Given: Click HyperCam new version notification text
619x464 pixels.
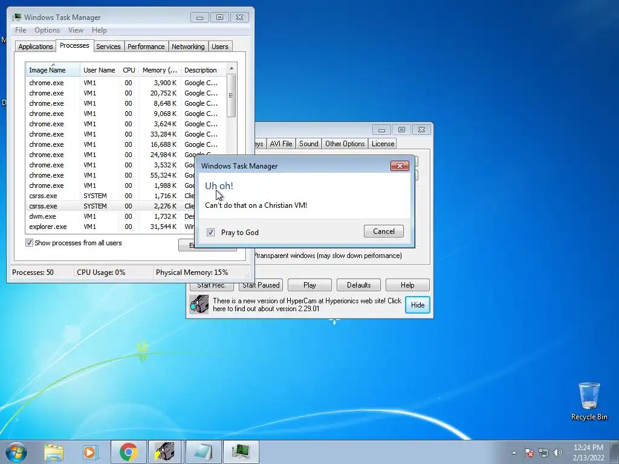Looking at the screenshot, I should point(307,304).
